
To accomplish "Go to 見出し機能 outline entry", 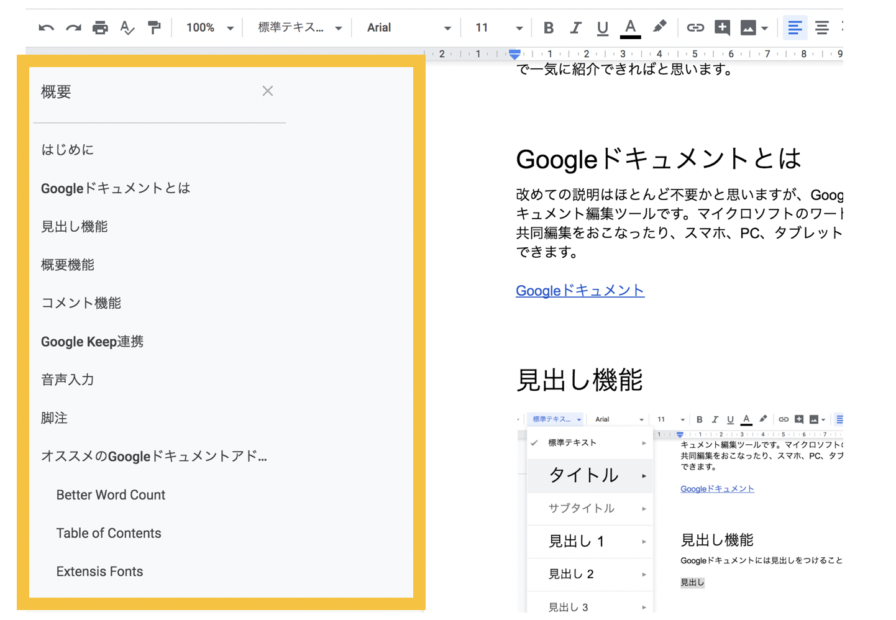I will click(x=75, y=227).
